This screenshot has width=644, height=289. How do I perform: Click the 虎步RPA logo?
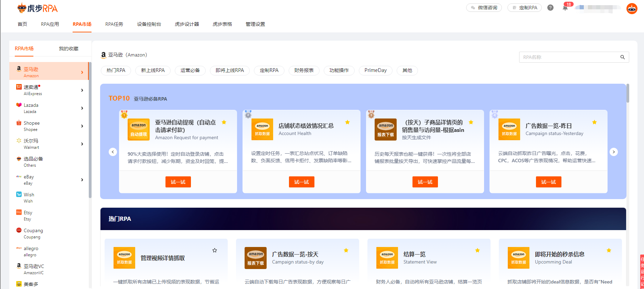[x=37, y=8]
